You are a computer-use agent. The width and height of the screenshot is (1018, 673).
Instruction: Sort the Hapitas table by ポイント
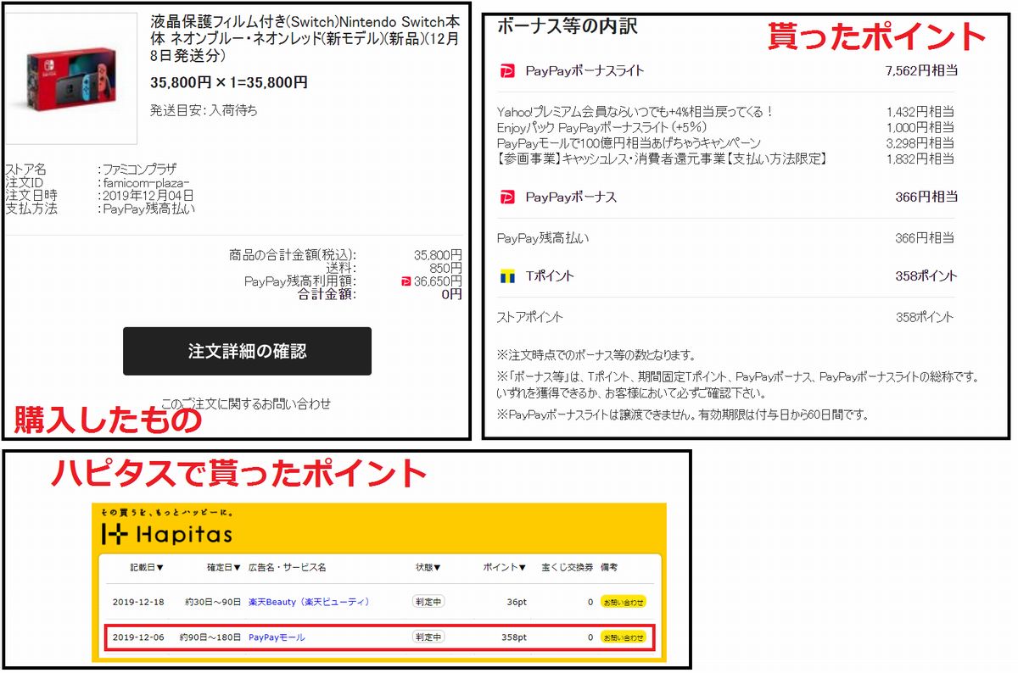point(505,567)
